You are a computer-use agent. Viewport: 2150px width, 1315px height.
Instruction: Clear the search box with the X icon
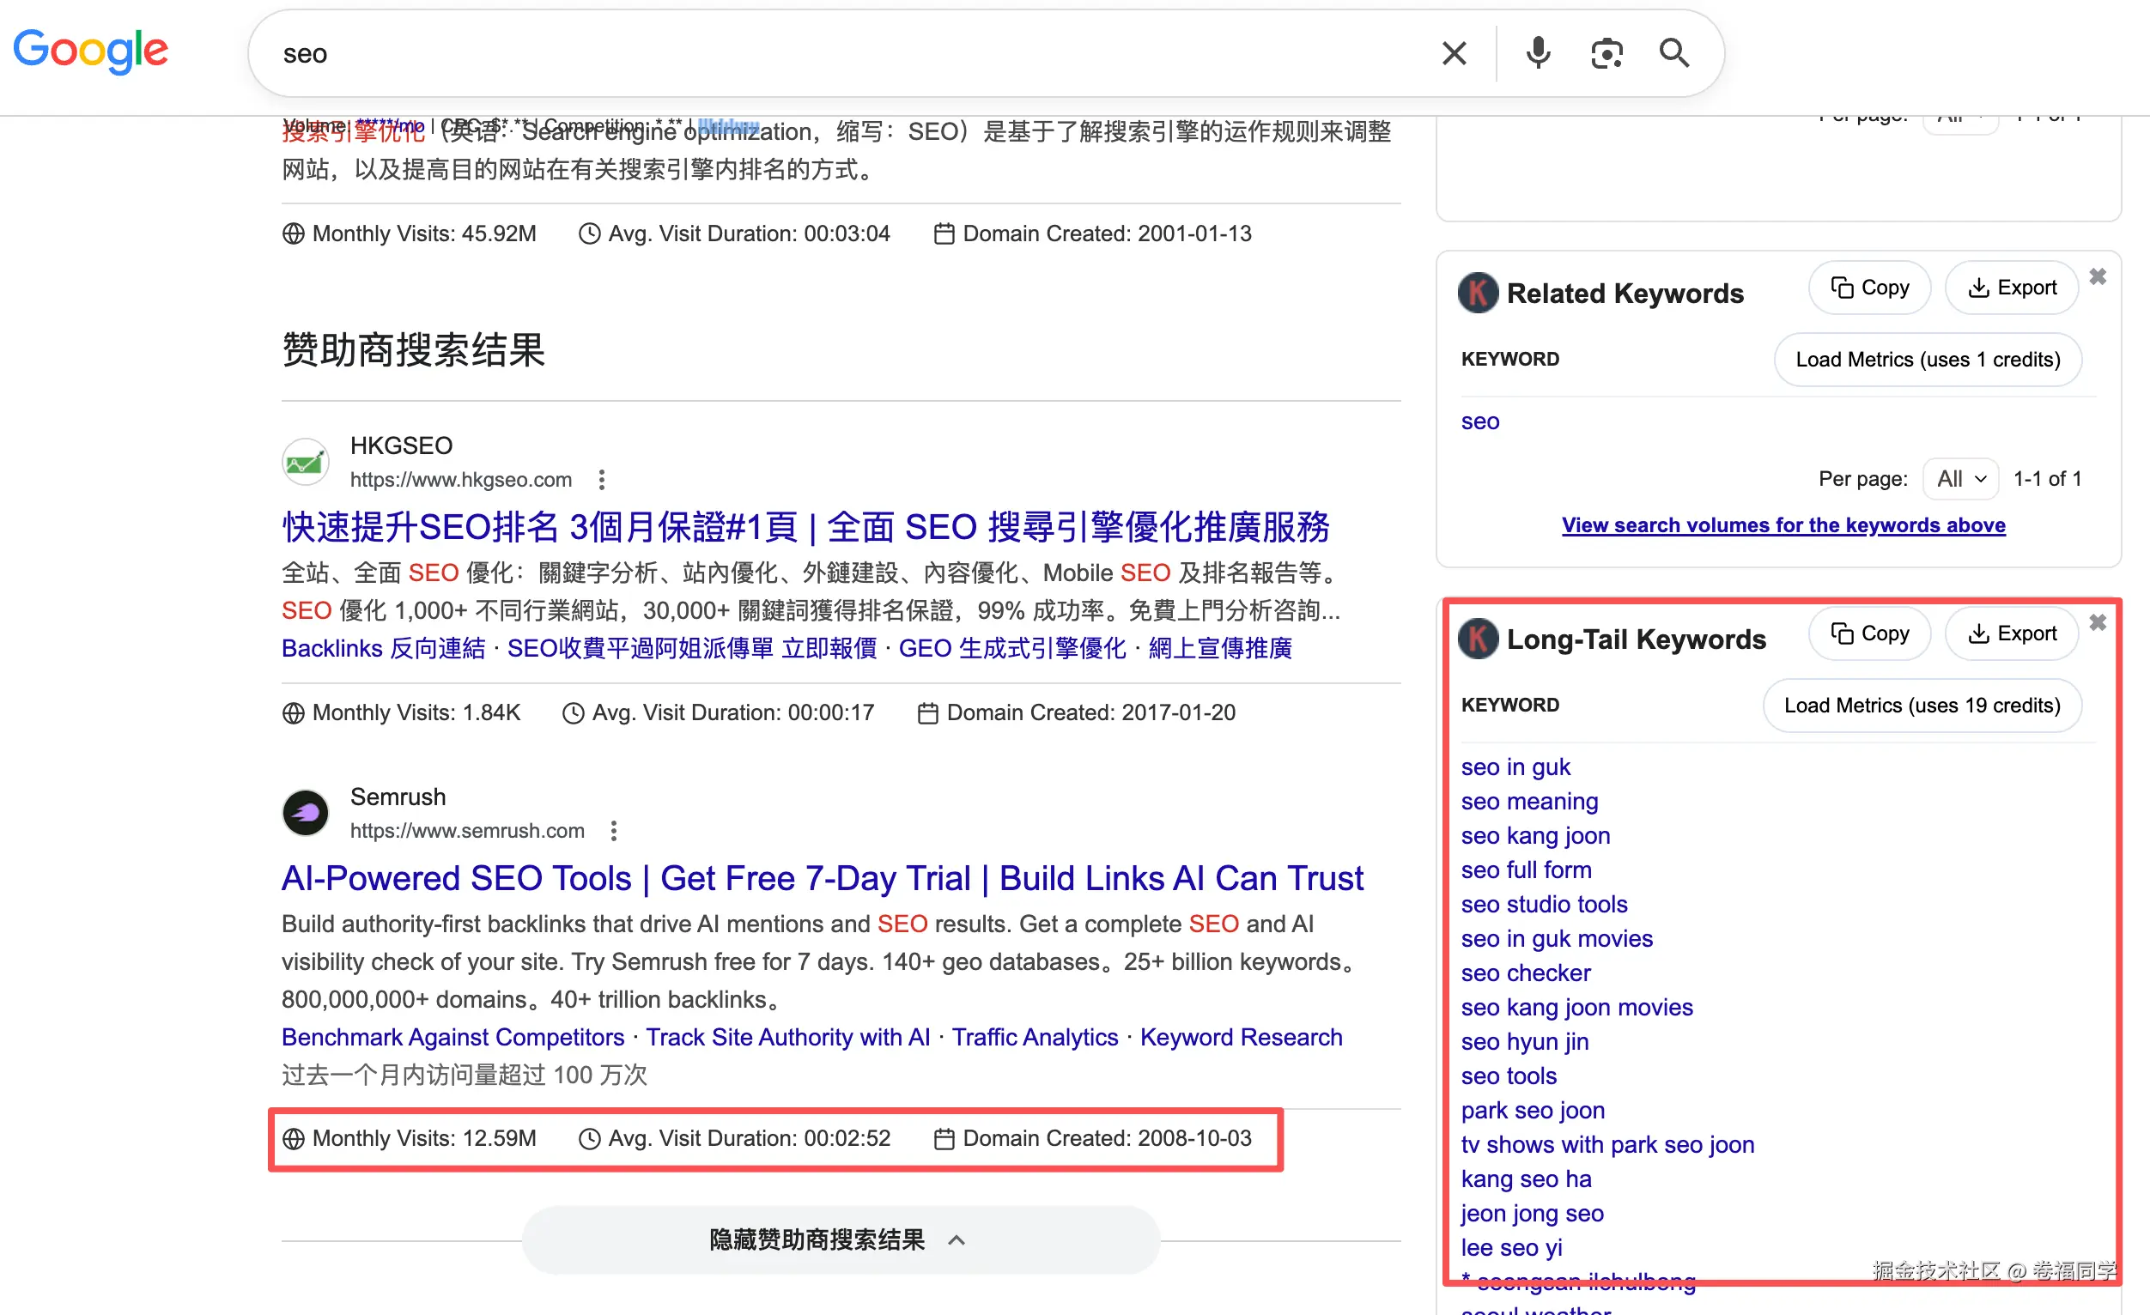[x=1454, y=53]
